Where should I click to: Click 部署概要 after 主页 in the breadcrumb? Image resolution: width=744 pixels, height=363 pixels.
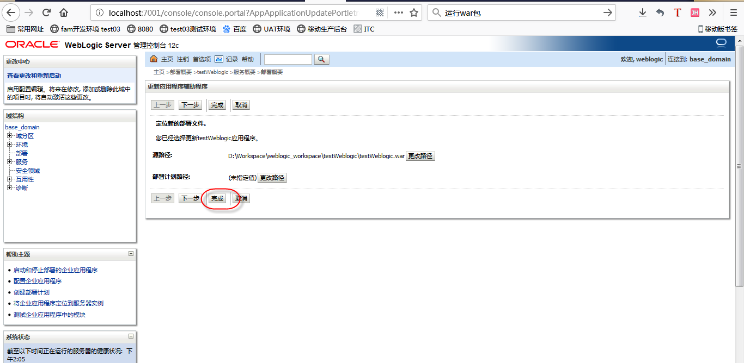point(180,72)
